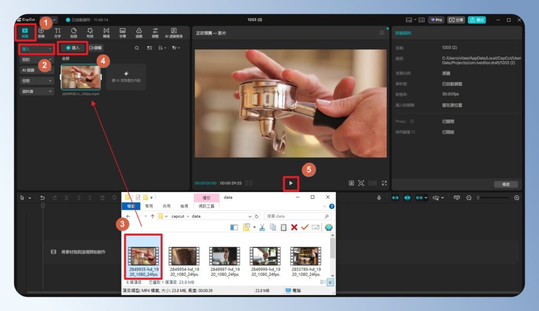Screen dimensions: 539x311
Task: Open the 文字 (Text) panel
Action: pyautogui.click(x=57, y=32)
